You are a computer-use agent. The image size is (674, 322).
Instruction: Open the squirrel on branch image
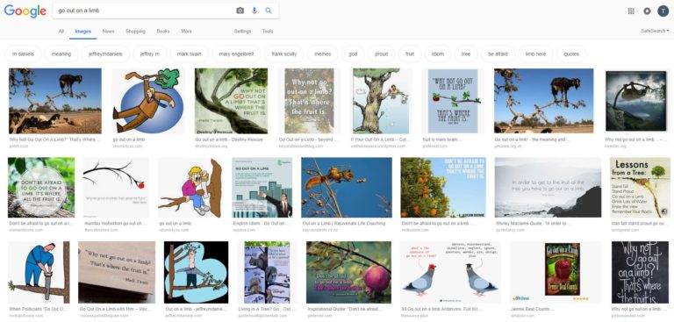click(x=347, y=188)
